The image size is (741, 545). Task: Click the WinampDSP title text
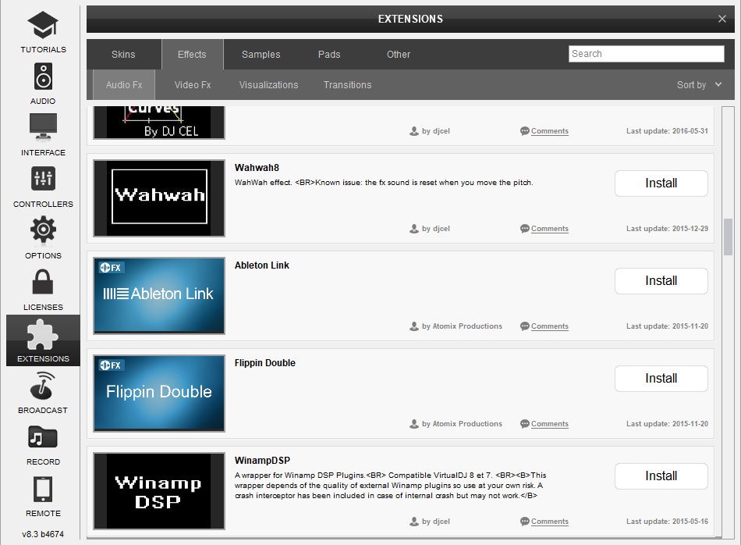(262, 461)
